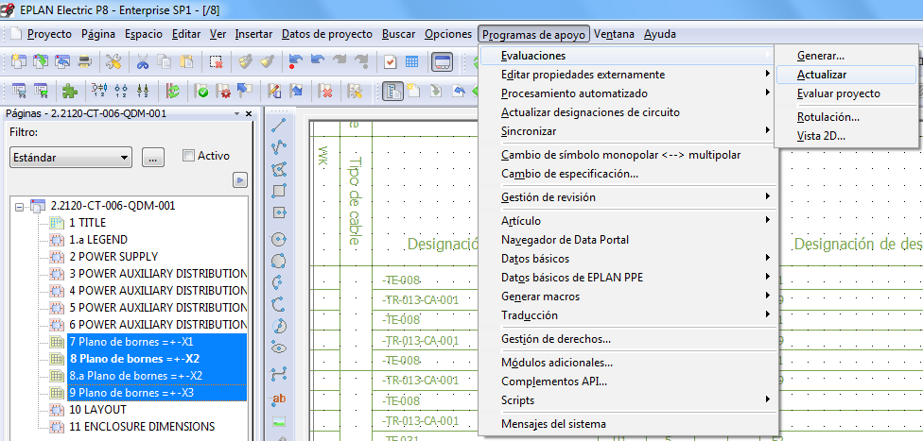Image resolution: width=923 pixels, height=441 pixels.
Task: Expand the Datos básicos submenu
Action: (x=628, y=259)
